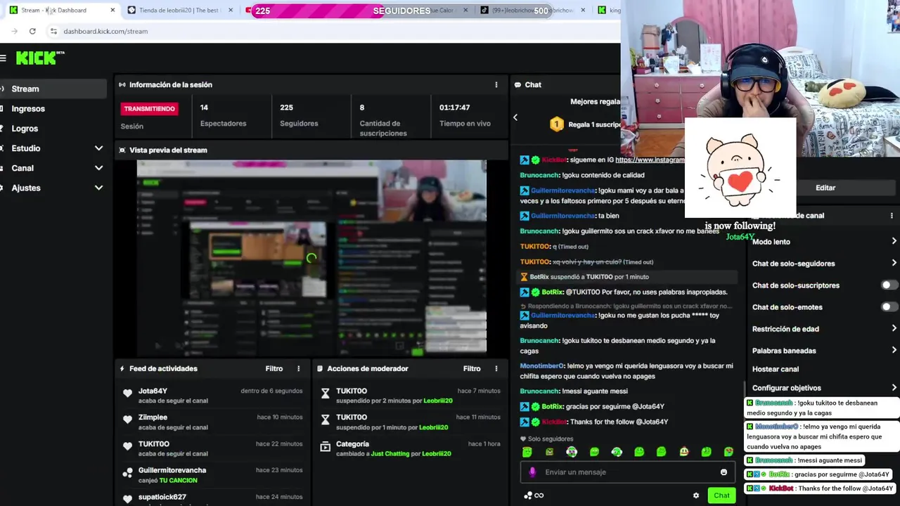
Task: Close the Stream Kick Dashboard browser tab
Action: click(112, 10)
